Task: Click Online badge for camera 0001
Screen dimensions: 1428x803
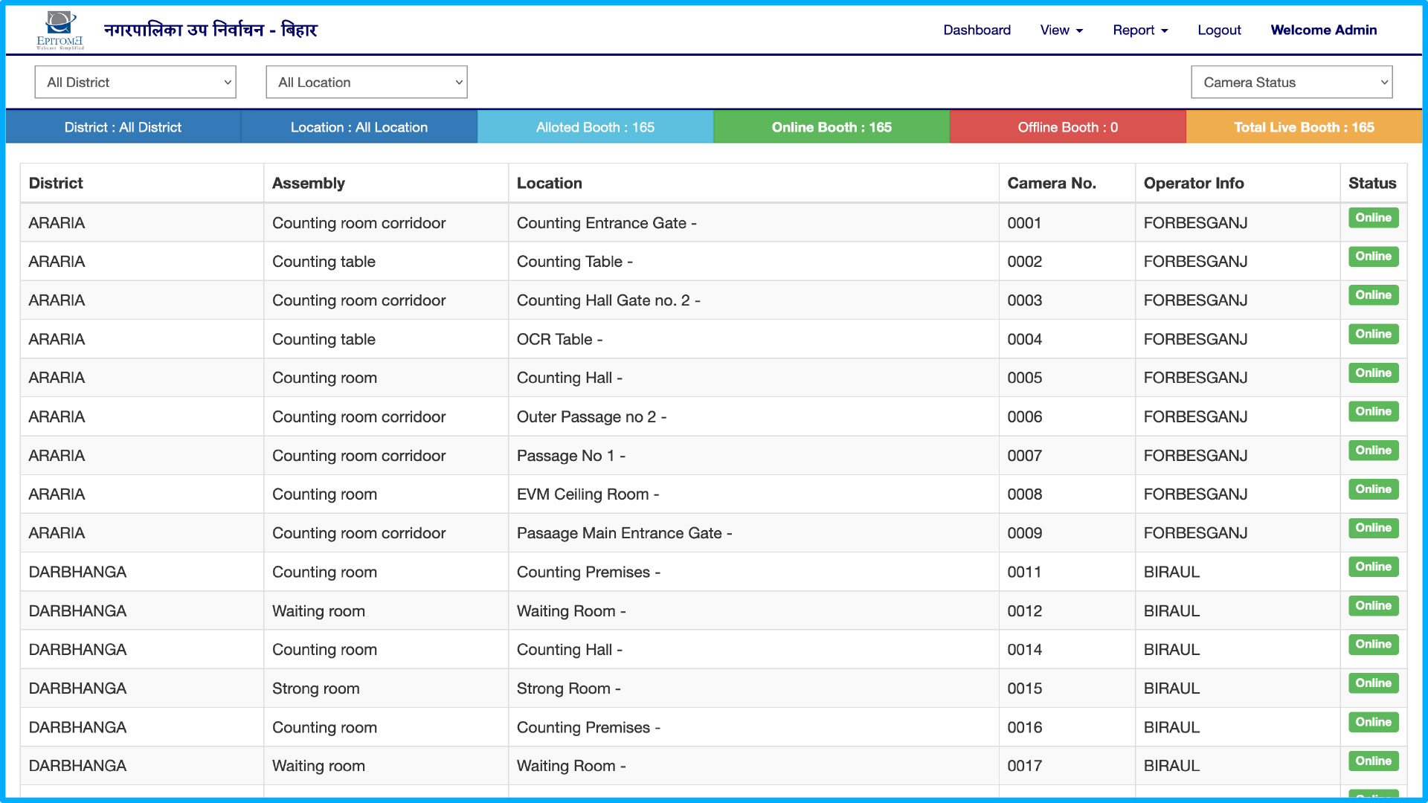Action: [1373, 218]
